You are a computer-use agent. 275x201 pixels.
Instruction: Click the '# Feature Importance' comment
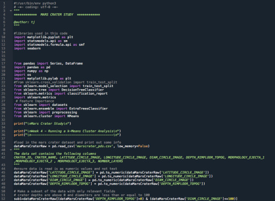[35, 101]
